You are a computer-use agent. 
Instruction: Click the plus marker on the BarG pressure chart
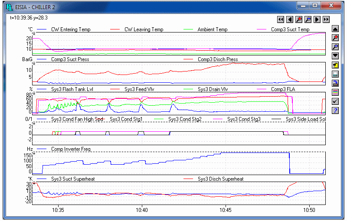coord(34,64)
